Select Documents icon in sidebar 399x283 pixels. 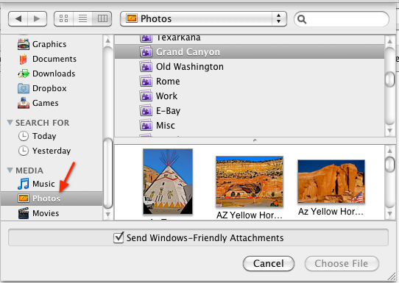24,59
